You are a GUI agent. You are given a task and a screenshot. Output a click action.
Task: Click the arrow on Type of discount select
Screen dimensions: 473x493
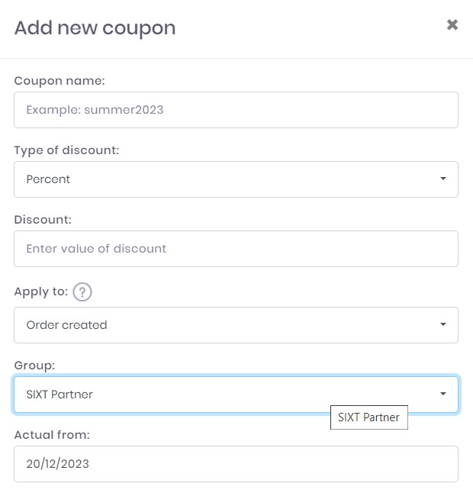click(442, 179)
